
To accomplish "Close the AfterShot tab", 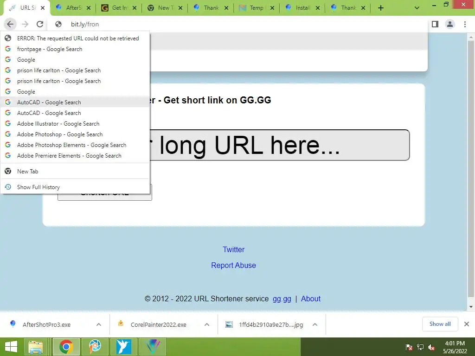I will pos(89,8).
